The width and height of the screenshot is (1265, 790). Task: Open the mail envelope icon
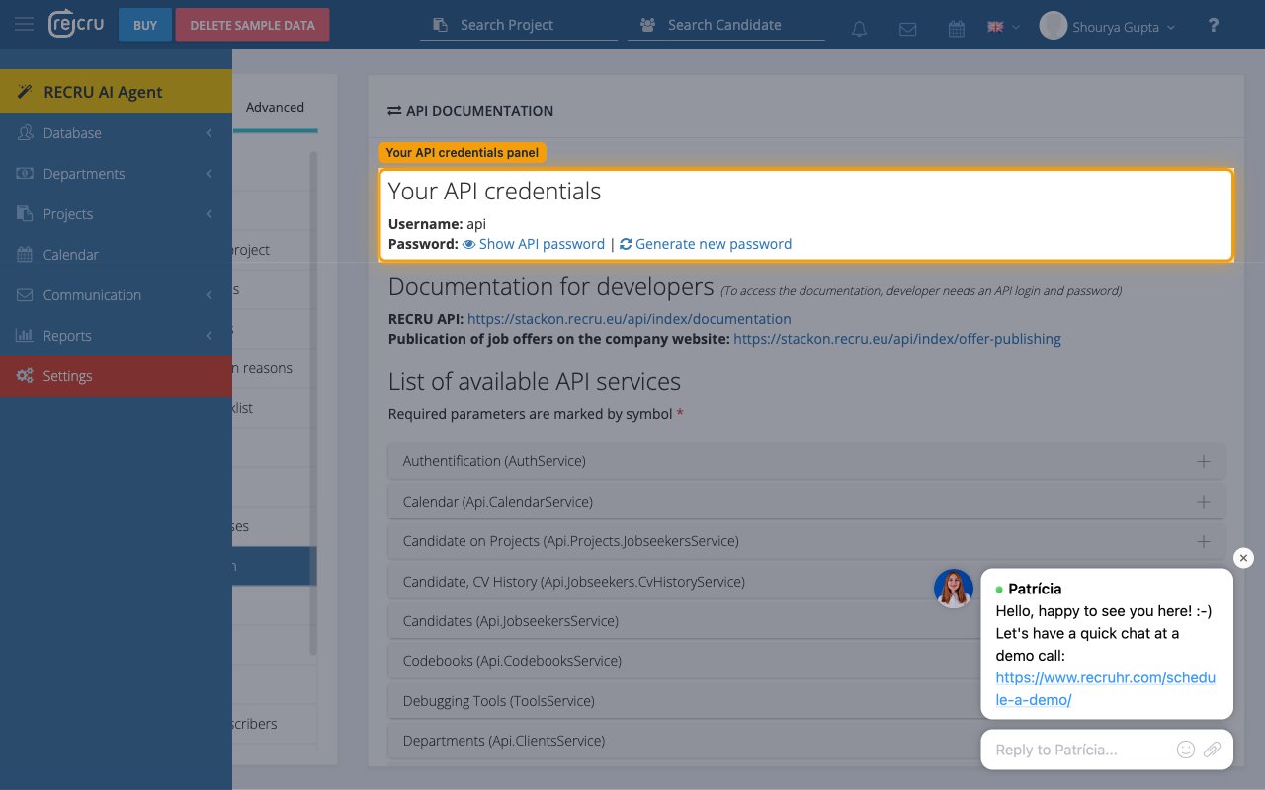(907, 29)
